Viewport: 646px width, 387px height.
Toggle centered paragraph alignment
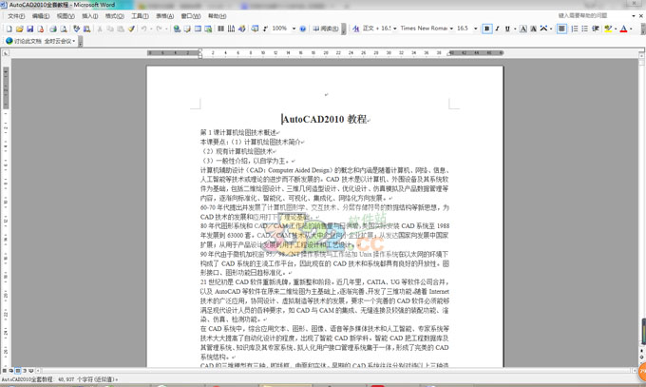(x=561, y=29)
